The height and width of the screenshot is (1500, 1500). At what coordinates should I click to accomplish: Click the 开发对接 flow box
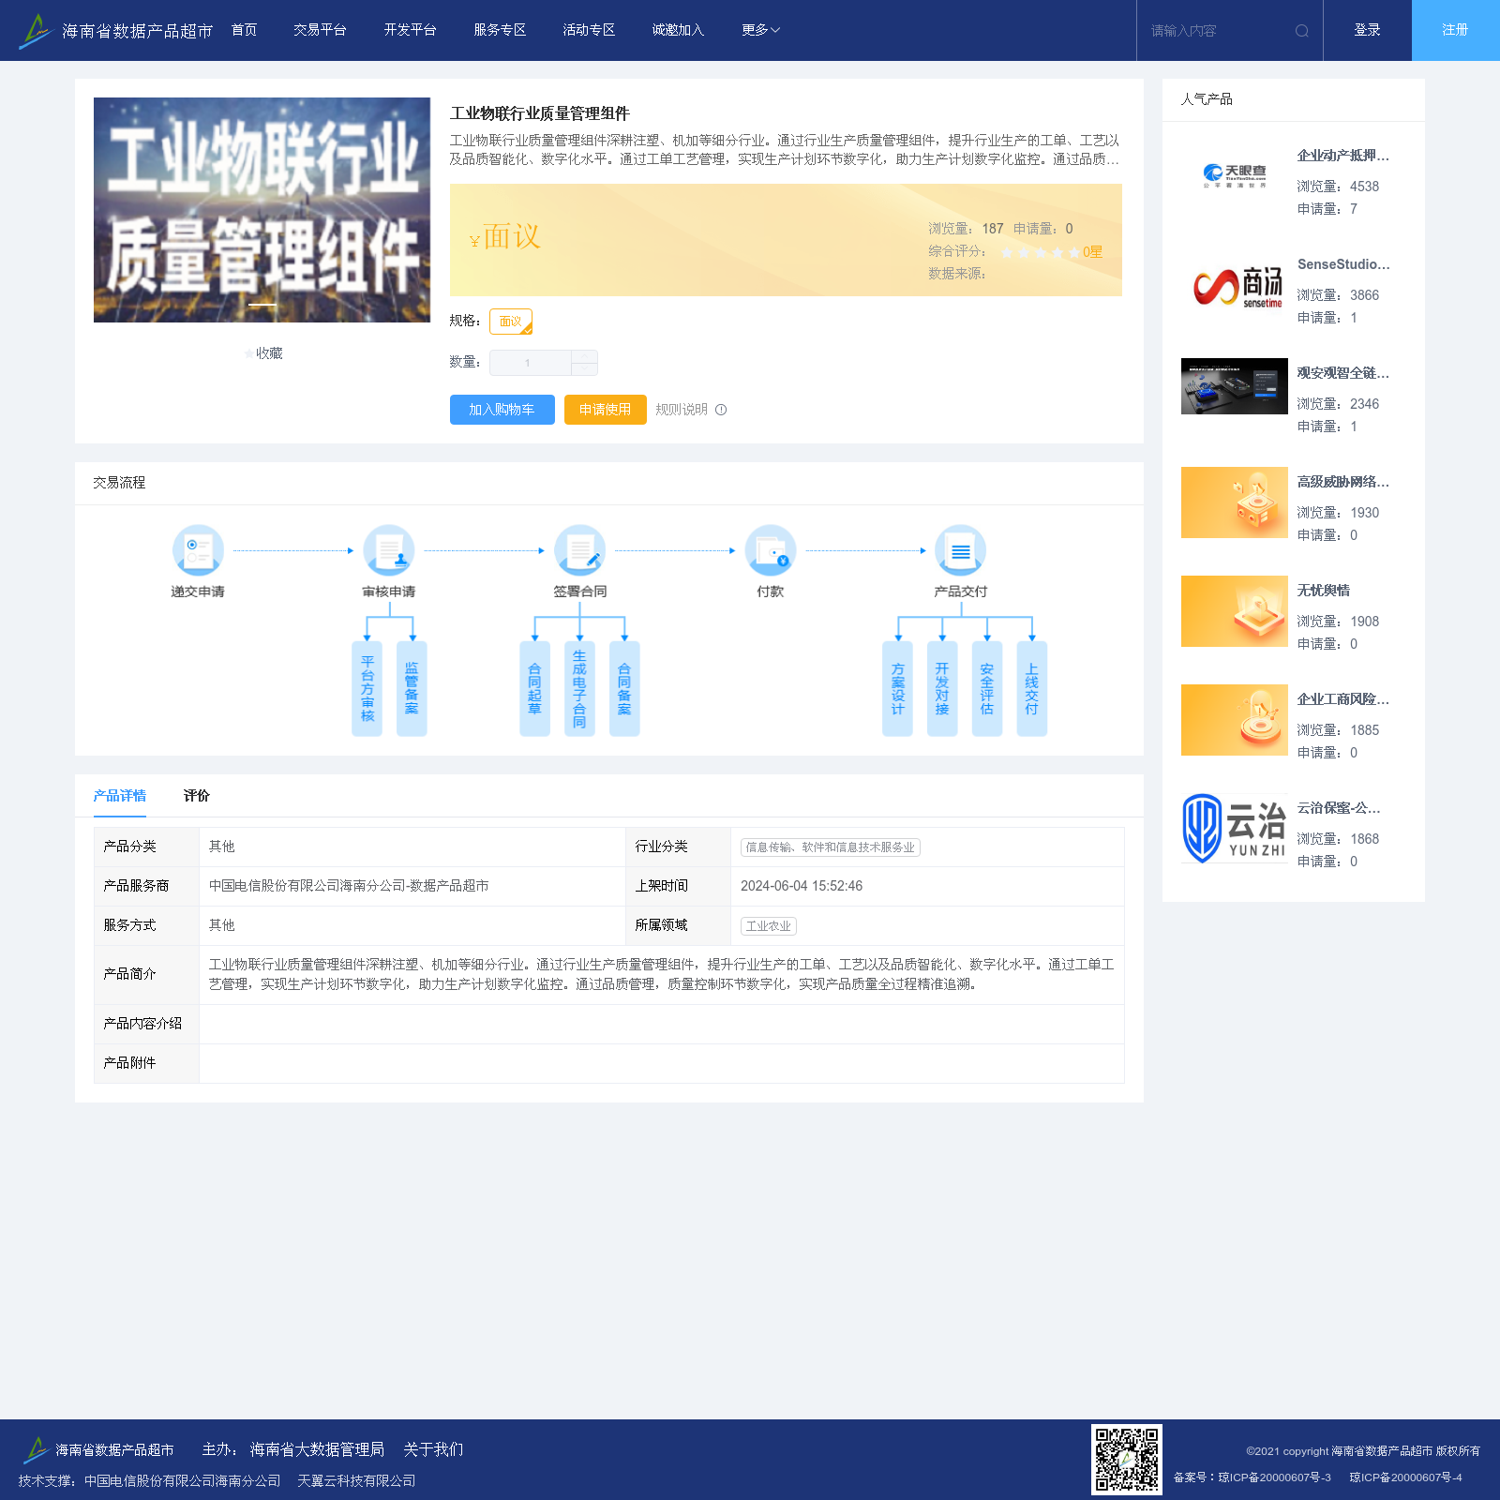point(942,689)
